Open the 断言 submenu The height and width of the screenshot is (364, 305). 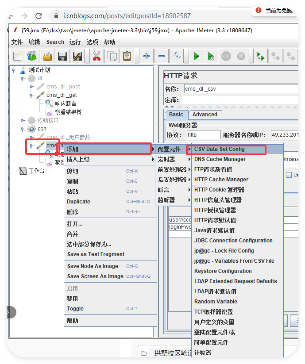point(174,190)
